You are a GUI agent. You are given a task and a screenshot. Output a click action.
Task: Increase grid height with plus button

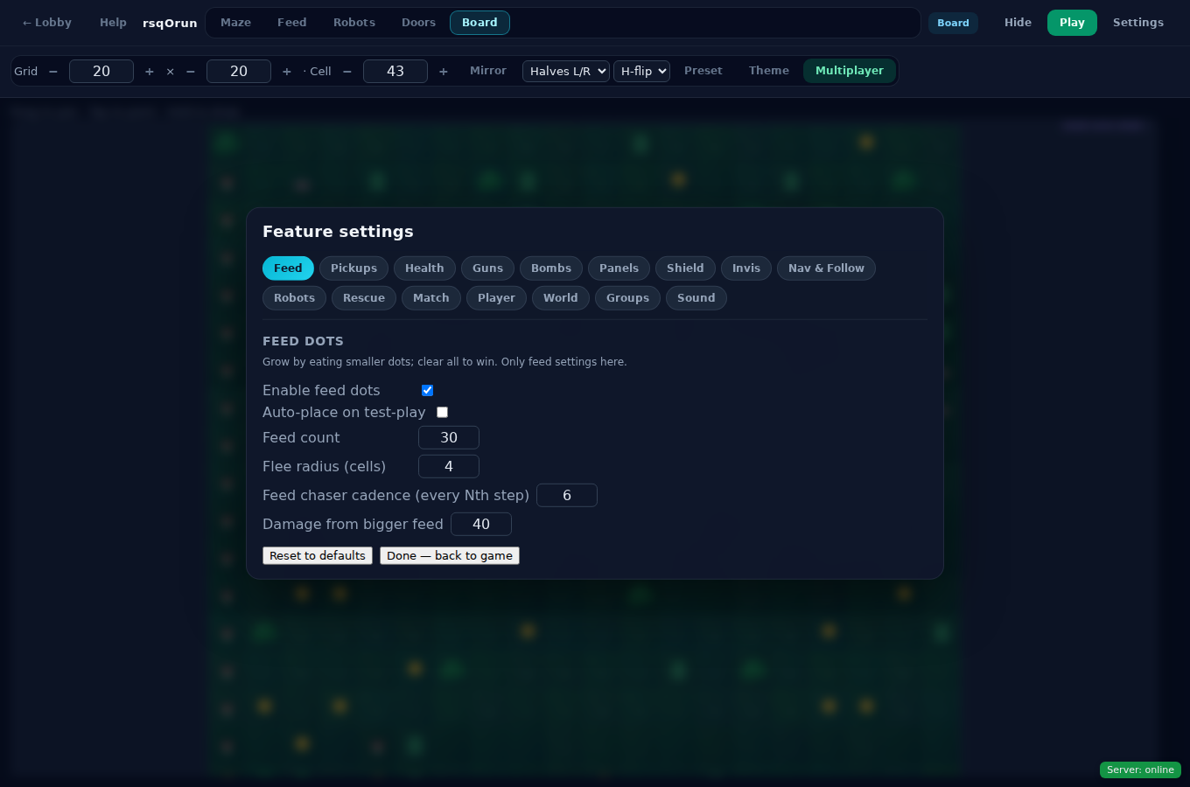click(x=287, y=72)
